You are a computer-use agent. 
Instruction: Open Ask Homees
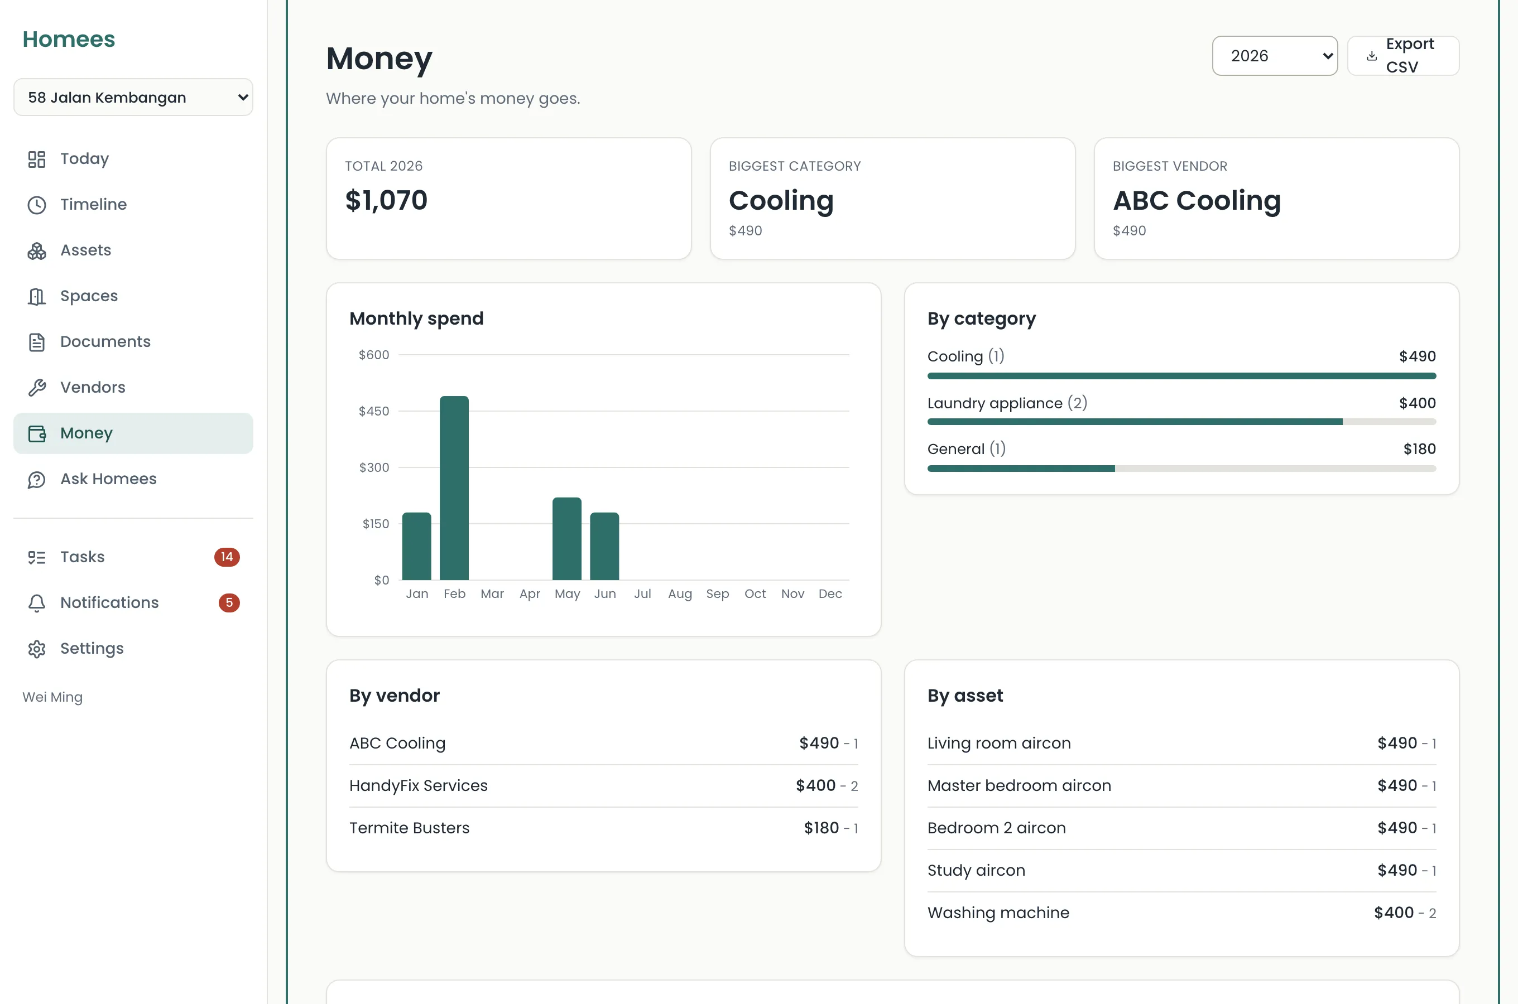133,479
